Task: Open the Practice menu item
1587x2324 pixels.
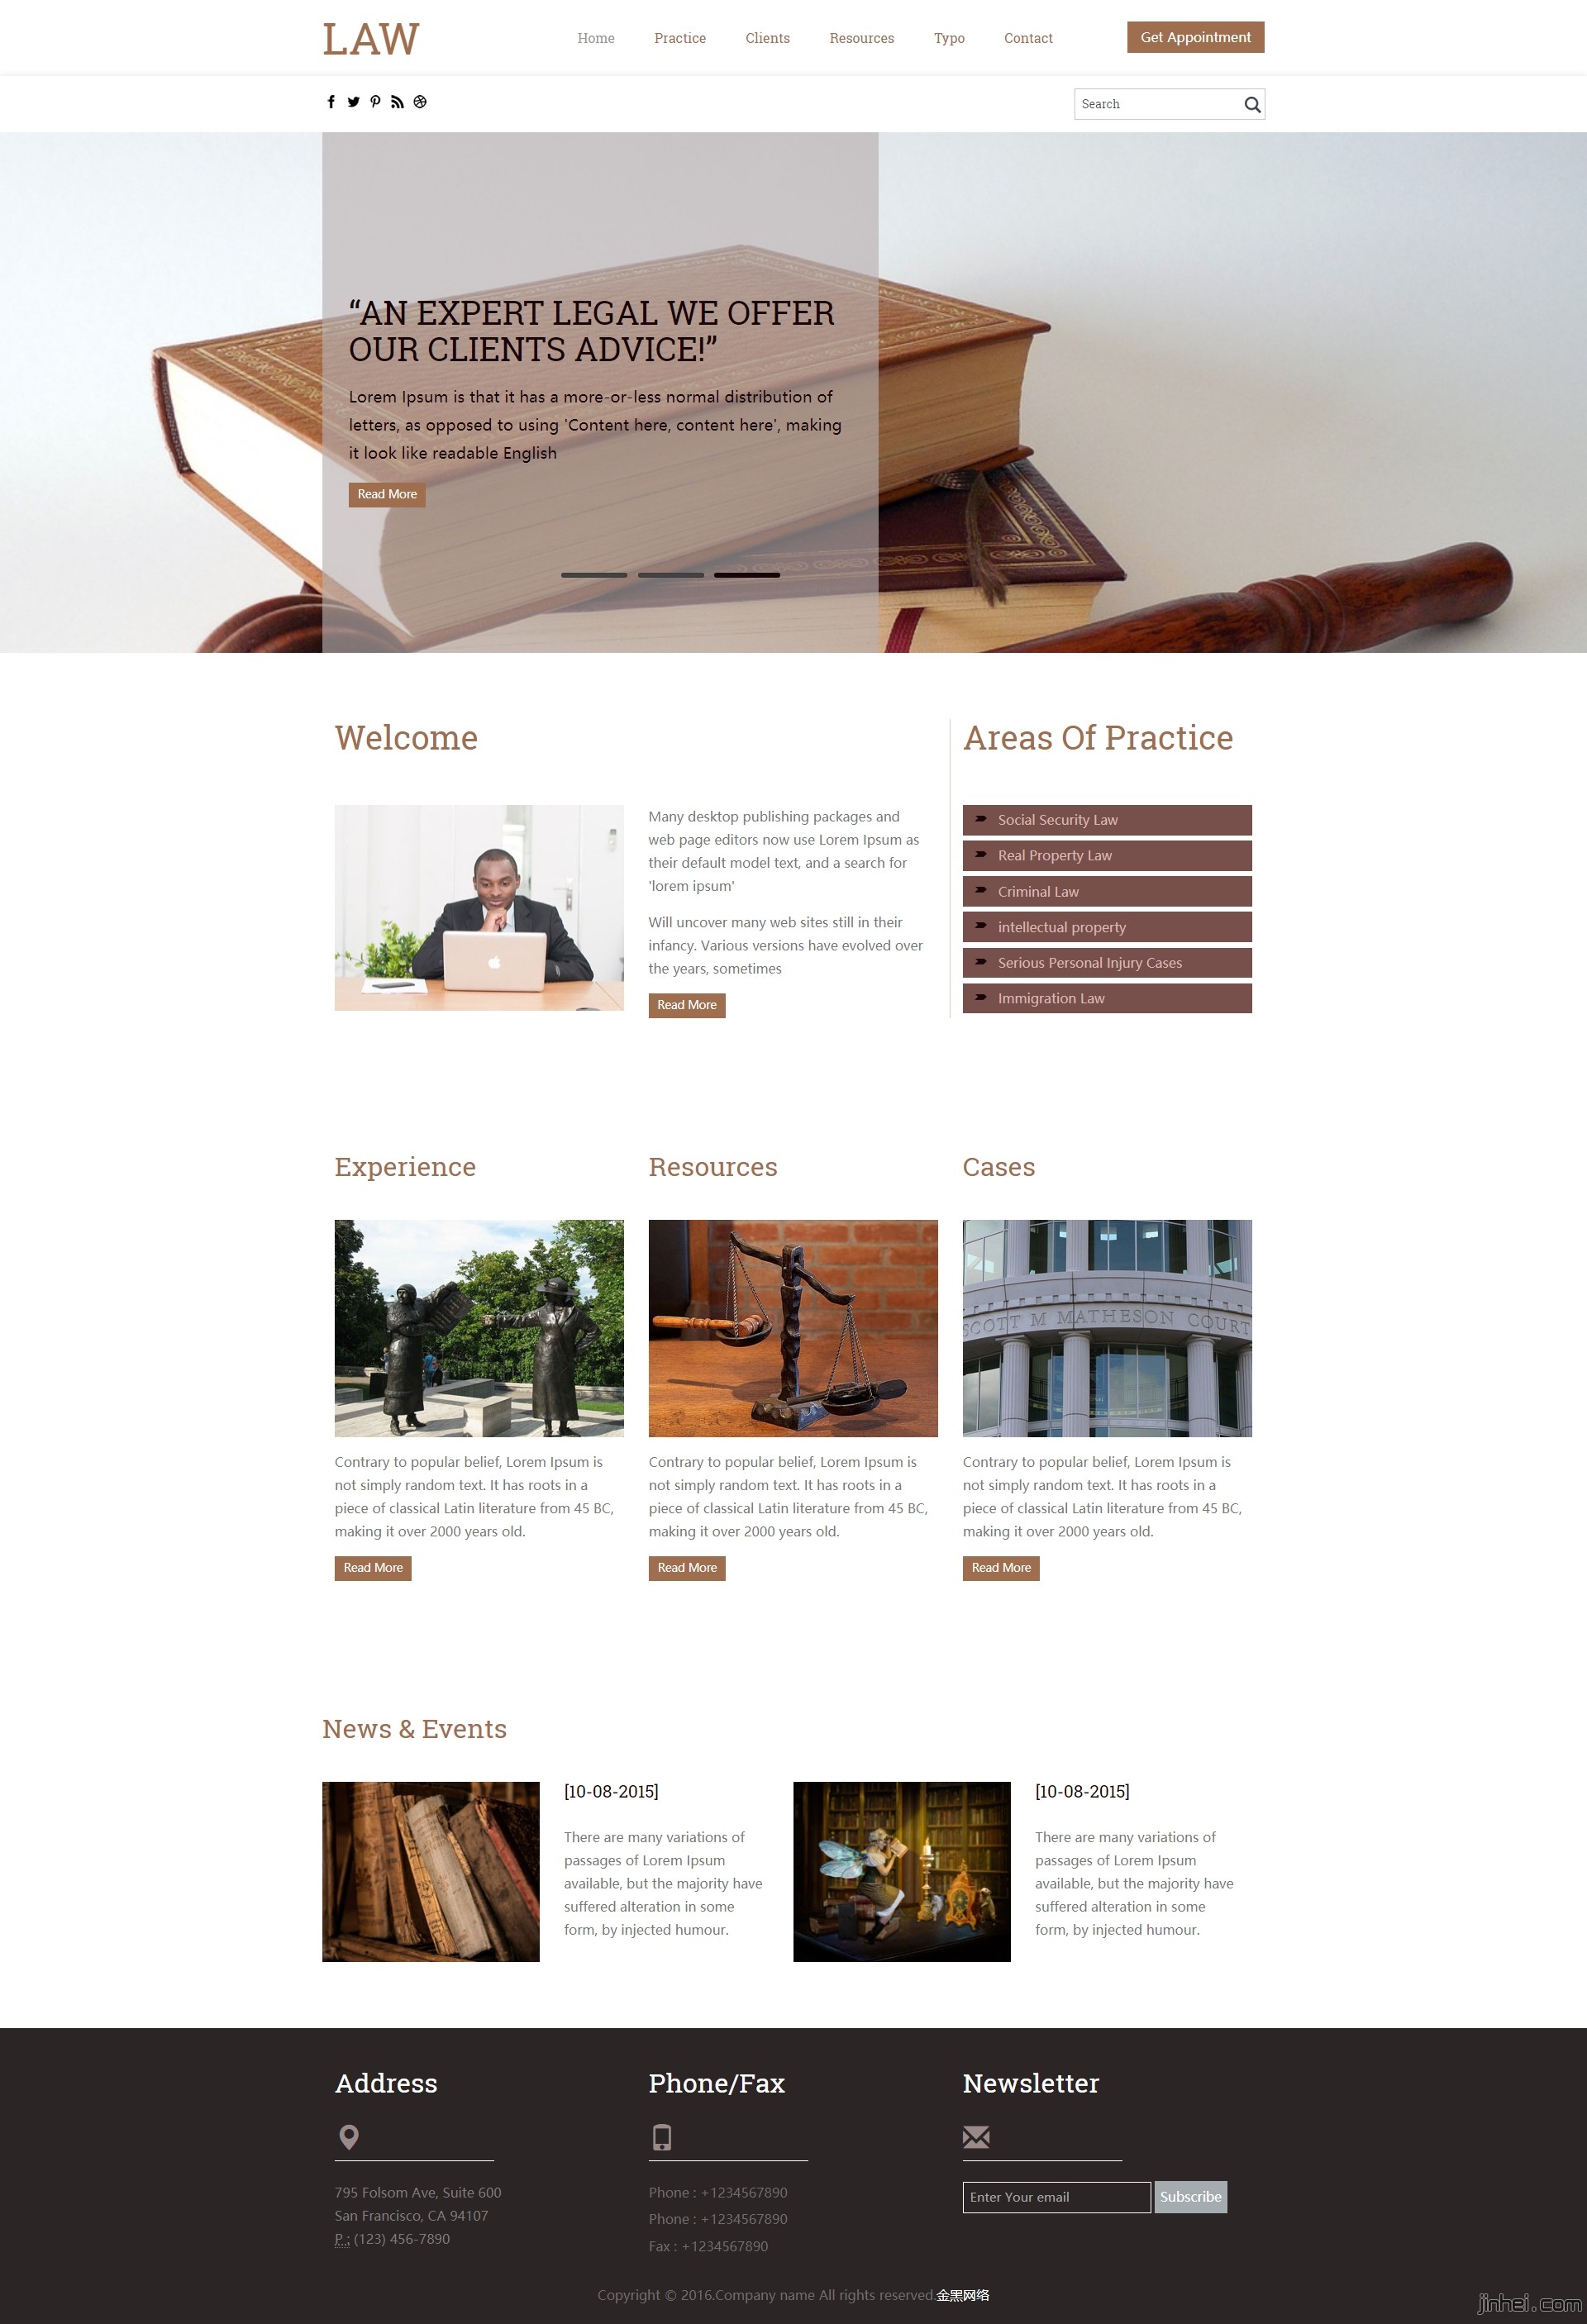Action: (x=679, y=37)
